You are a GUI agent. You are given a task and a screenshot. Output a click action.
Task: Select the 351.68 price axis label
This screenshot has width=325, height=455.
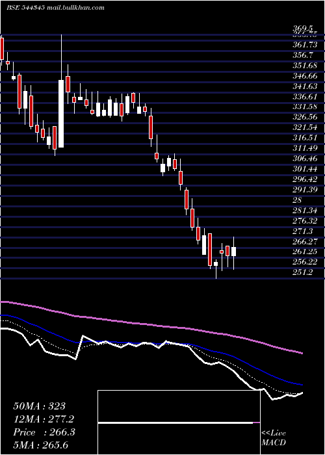click(305, 66)
